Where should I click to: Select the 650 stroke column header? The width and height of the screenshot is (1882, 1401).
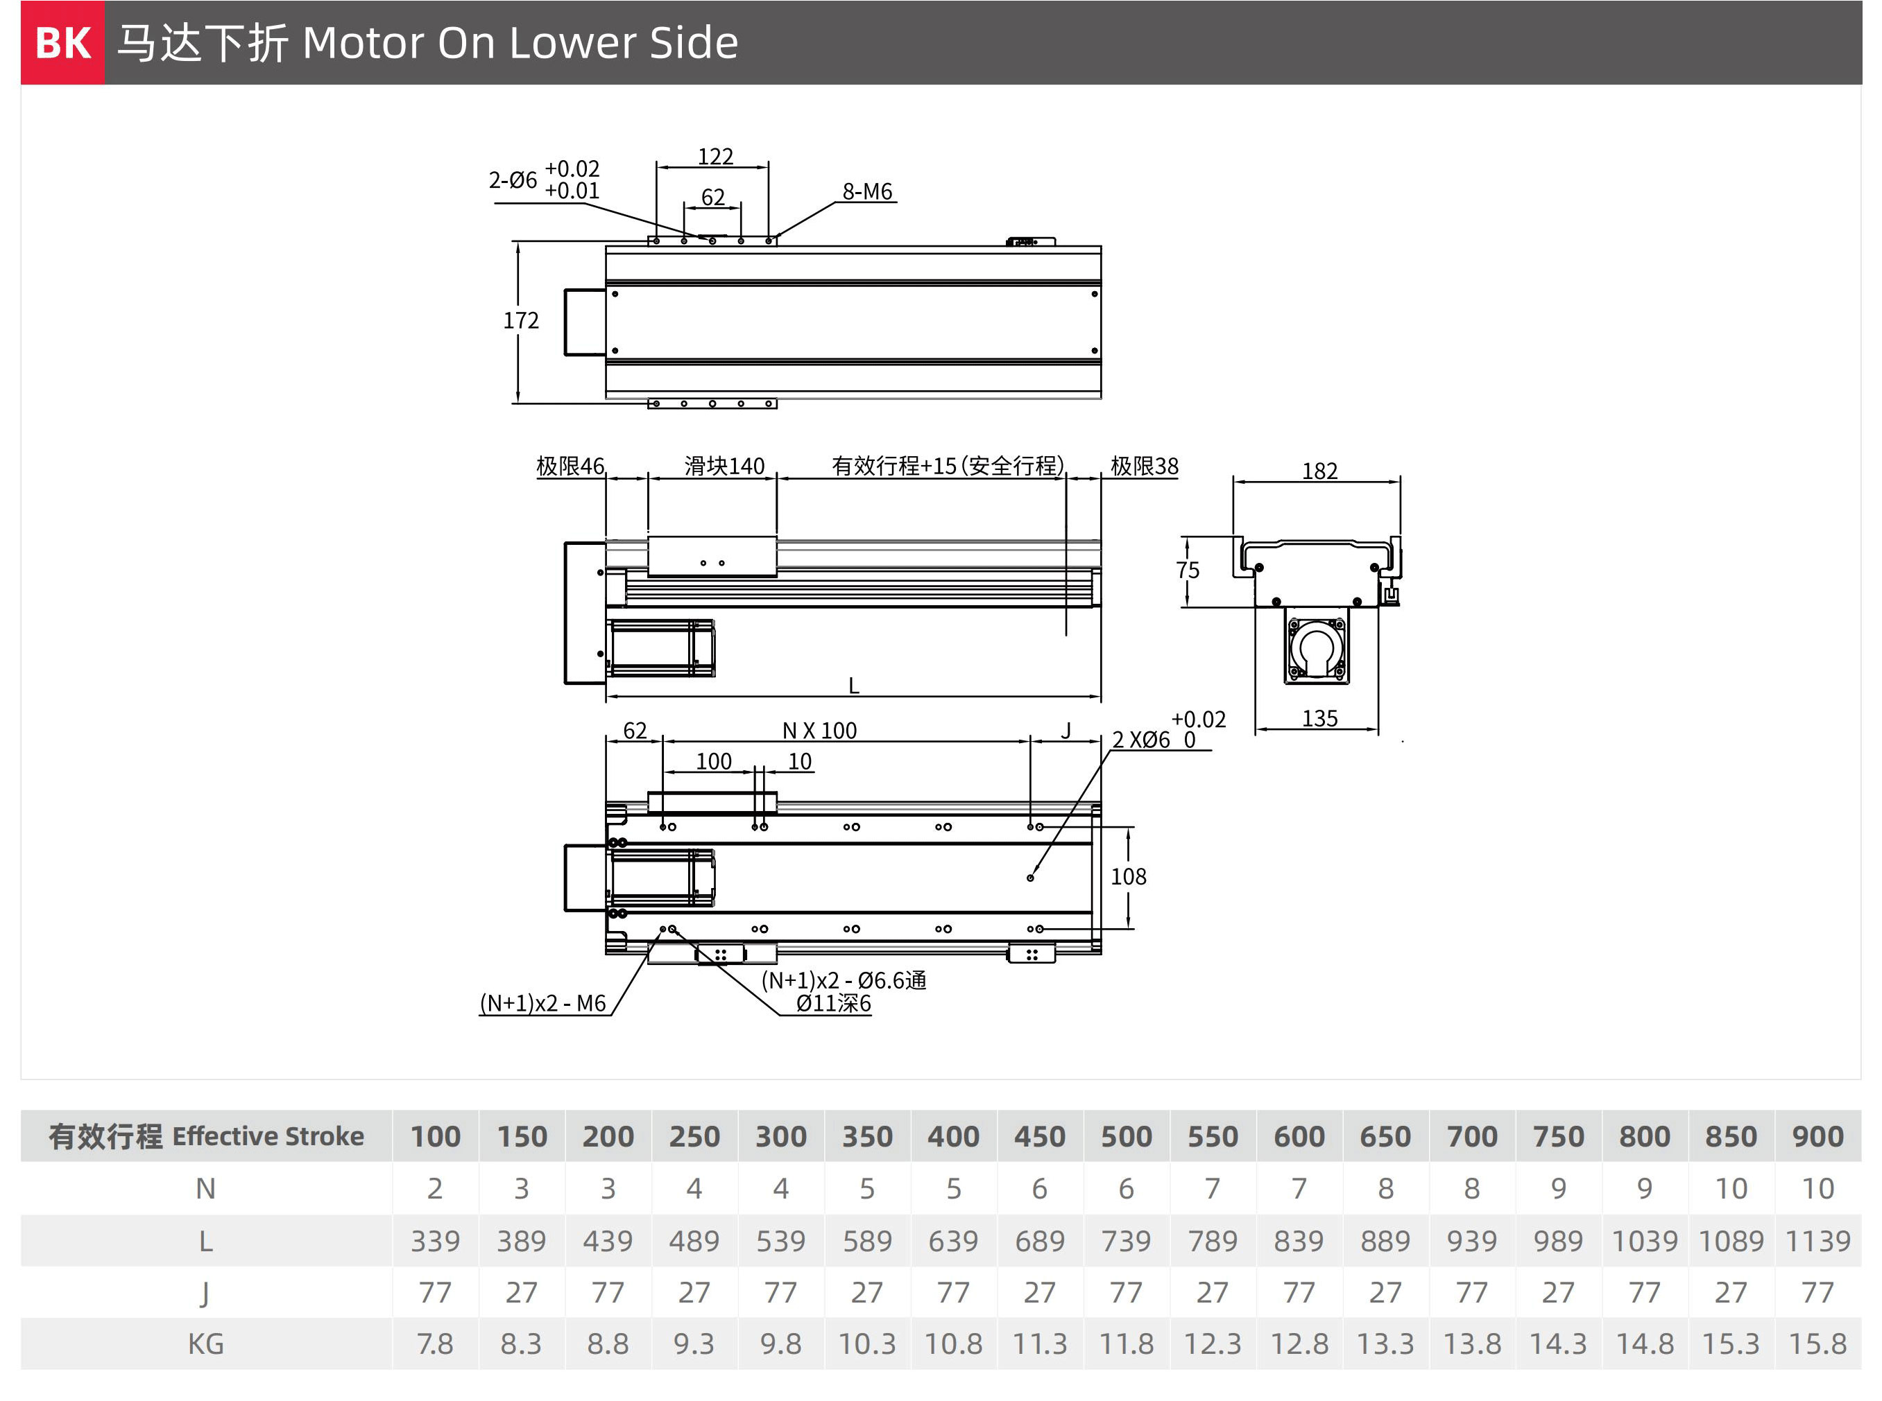point(1385,1136)
